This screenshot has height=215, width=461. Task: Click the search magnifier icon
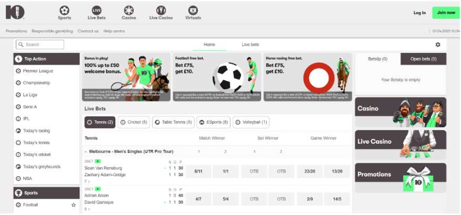click(x=21, y=45)
